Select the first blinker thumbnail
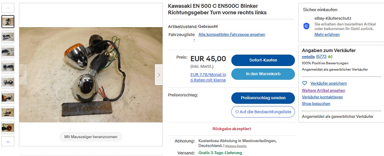Screen dimensions: 384x156 point(8,22)
